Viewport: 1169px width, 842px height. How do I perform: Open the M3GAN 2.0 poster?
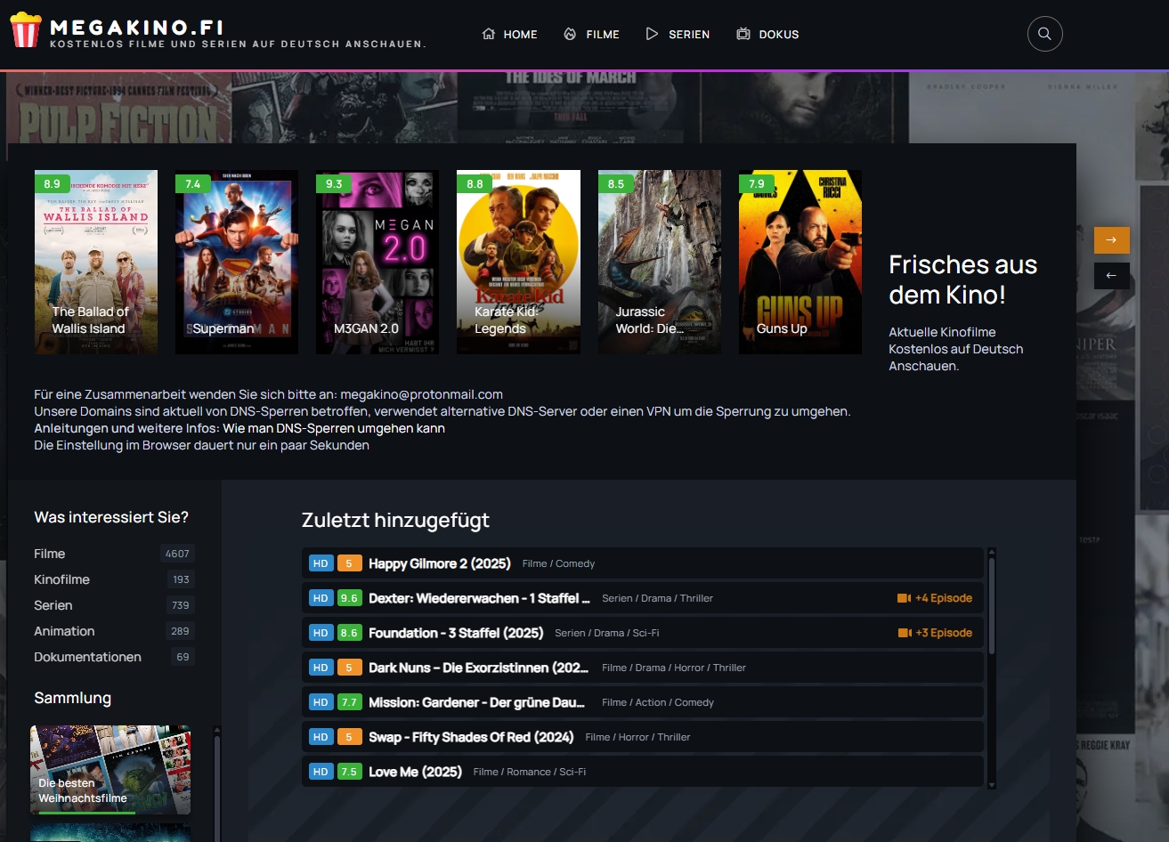coord(377,261)
